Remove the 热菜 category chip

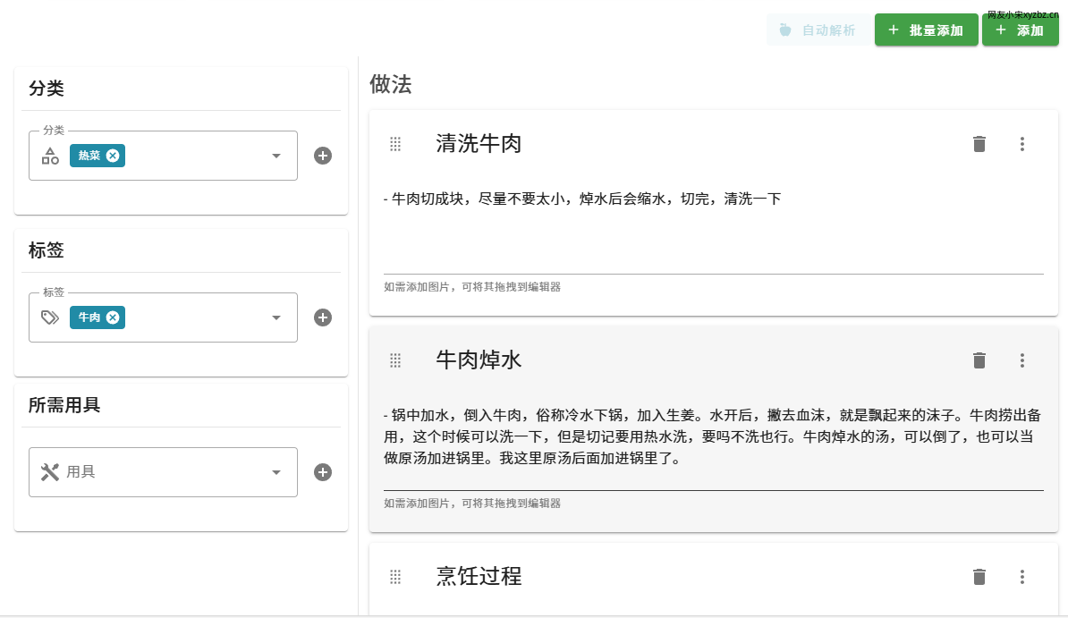coord(113,156)
